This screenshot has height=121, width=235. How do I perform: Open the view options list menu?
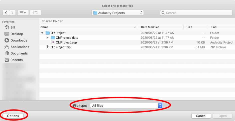pos(23,13)
